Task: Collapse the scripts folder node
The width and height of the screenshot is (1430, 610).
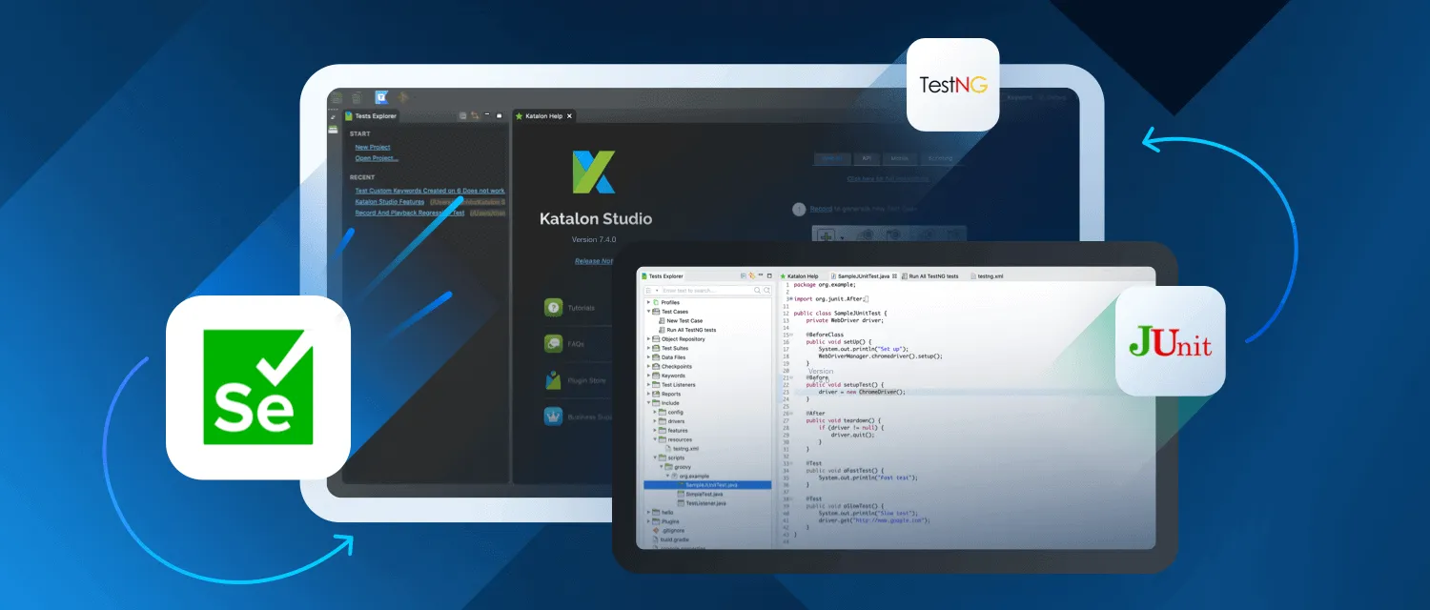Action: click(655, 457)
